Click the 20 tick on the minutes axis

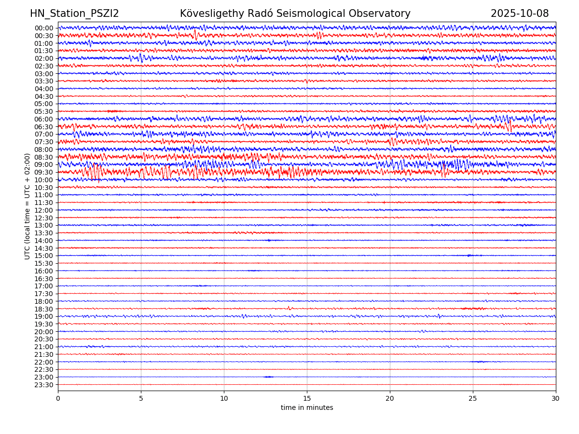click(x=390, y=399)
